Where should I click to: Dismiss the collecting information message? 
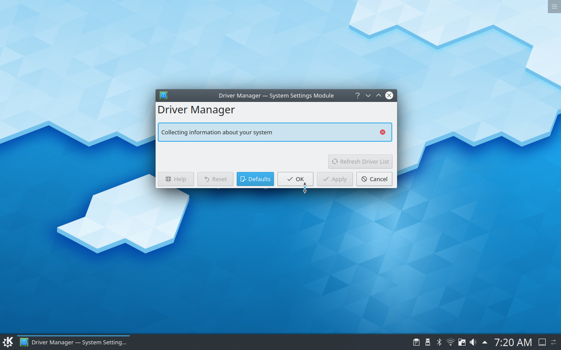(x=383, y=132)
